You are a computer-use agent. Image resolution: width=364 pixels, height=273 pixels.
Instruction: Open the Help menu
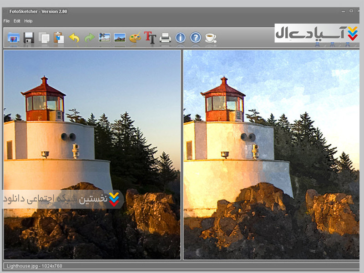(28, 21)
